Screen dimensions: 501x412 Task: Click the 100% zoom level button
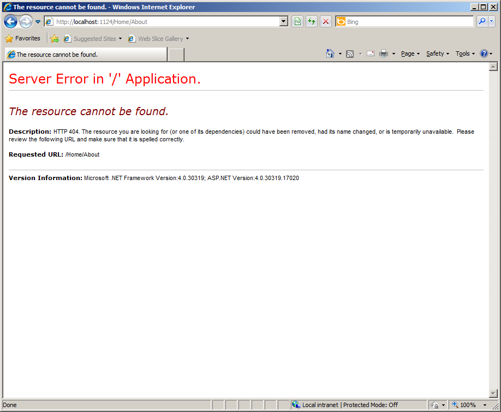pos(465,405)
